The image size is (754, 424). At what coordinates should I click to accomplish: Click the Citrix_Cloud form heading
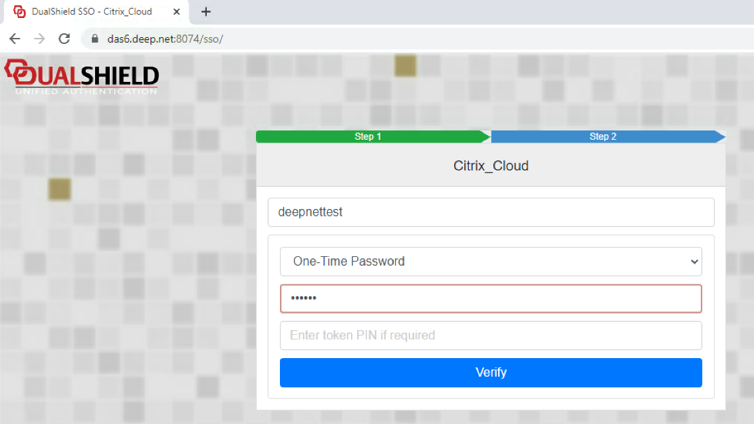click(491, 166)
